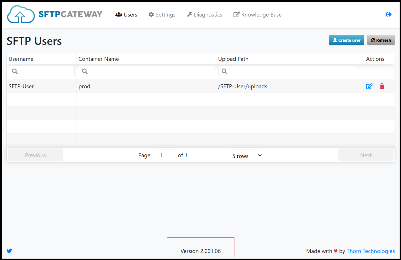
Task: Click the Previous pagination button
Action: coord(35,155)
